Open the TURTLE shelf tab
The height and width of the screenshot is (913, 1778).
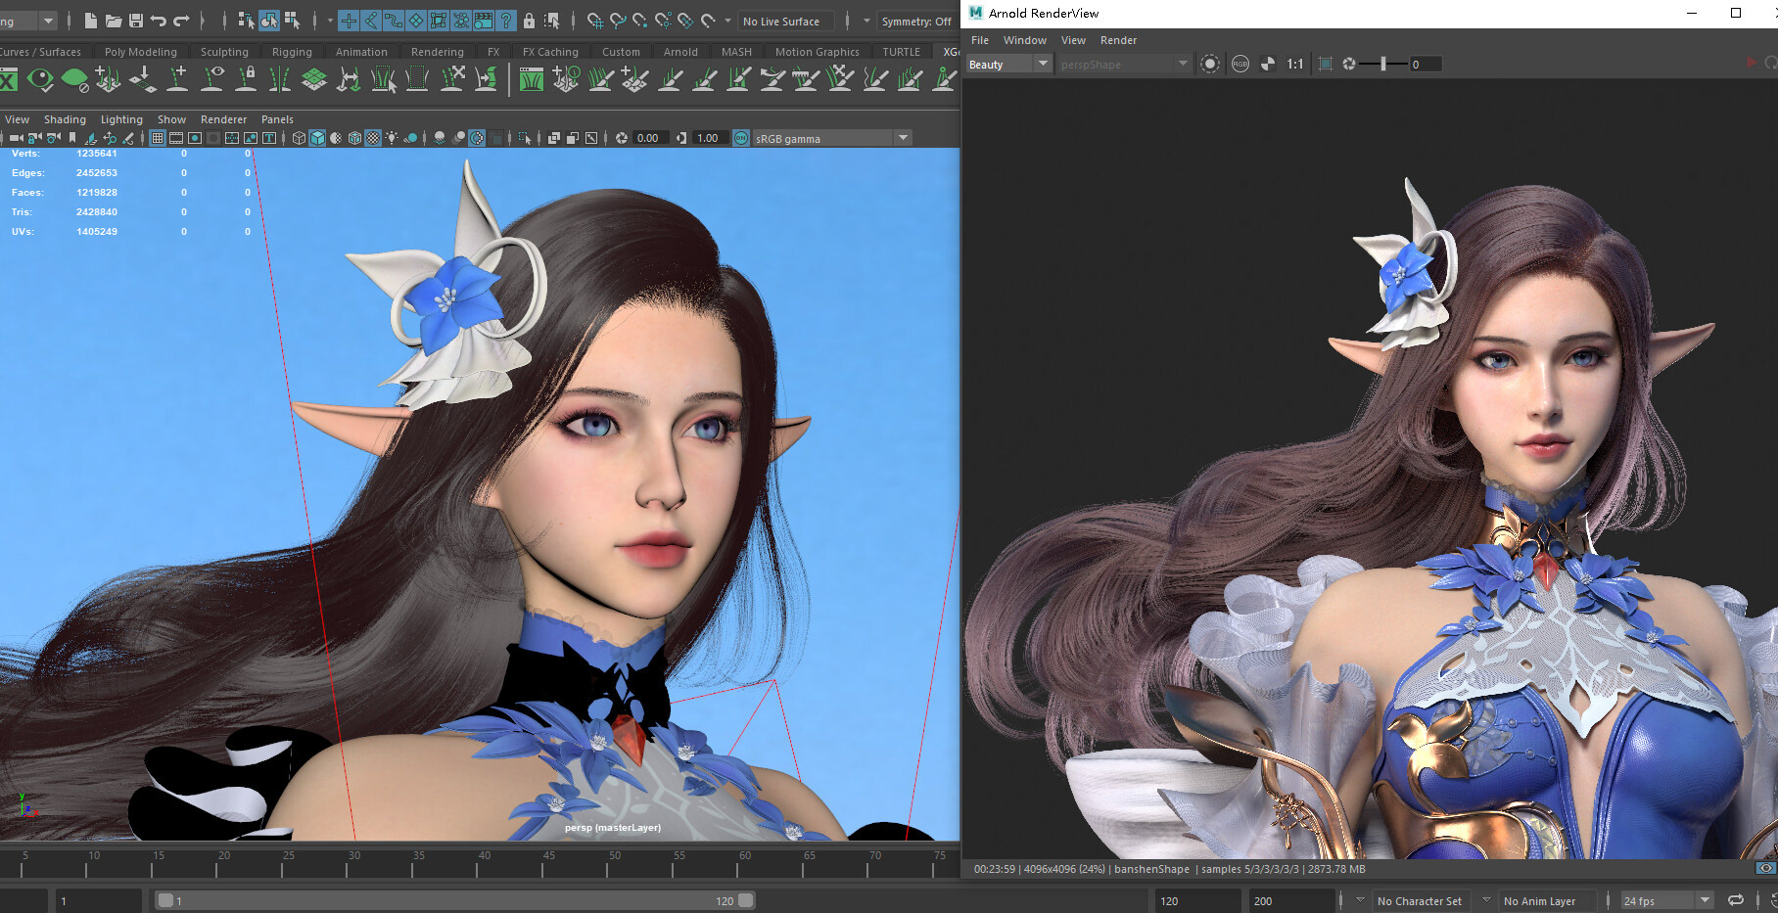click(901, 52)
